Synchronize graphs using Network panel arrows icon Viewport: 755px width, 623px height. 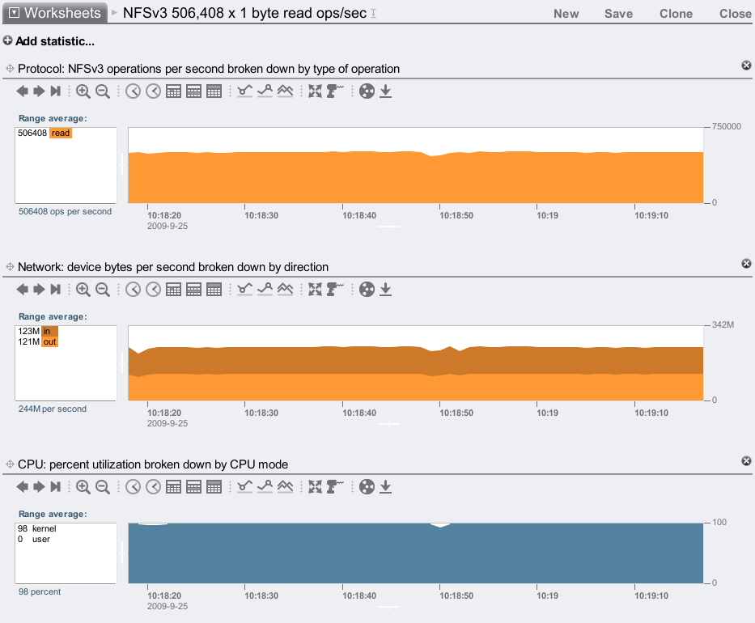pos(316,289)
